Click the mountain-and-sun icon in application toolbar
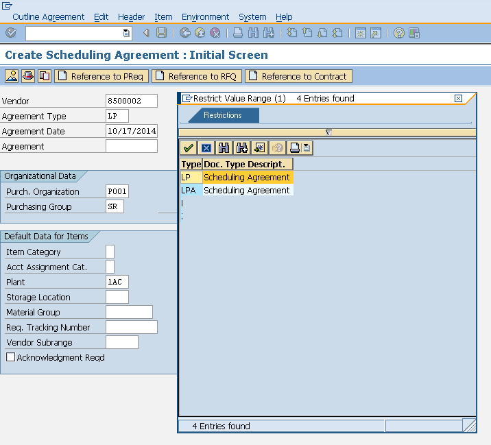Screen dimensions: 491x445 tap(12, 76)
